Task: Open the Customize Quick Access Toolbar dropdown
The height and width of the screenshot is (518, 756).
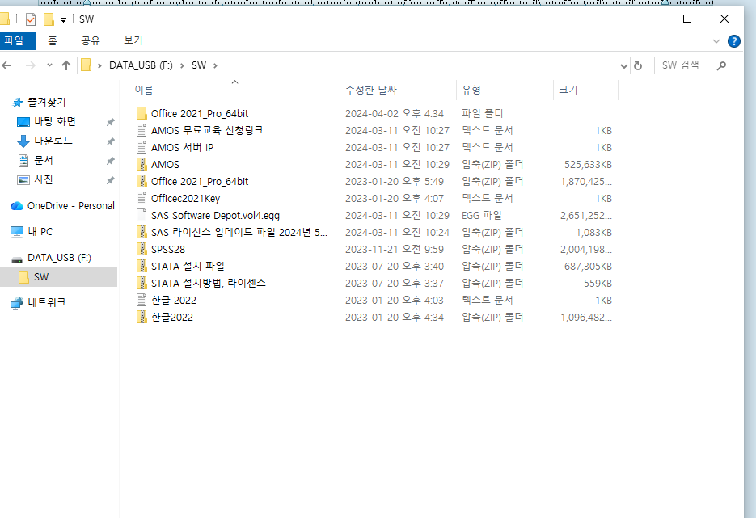Action: tap(63, 19)
